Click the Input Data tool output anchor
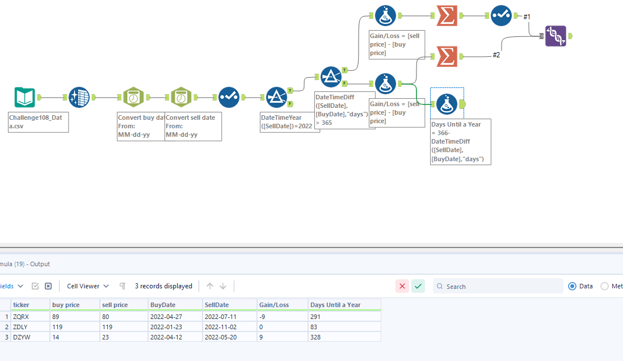Viewport: 623px width, 361px height. [39, 97]
